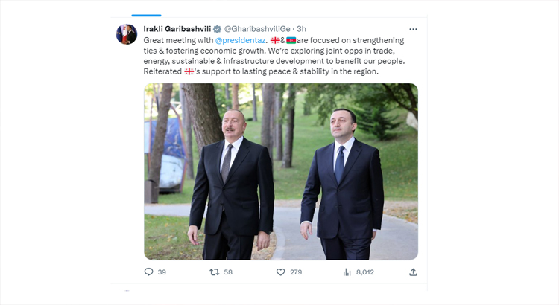Viewport: 559px width, 305px height.
Task: Click the reply speech bubble icon
Action: coord(148,272)
